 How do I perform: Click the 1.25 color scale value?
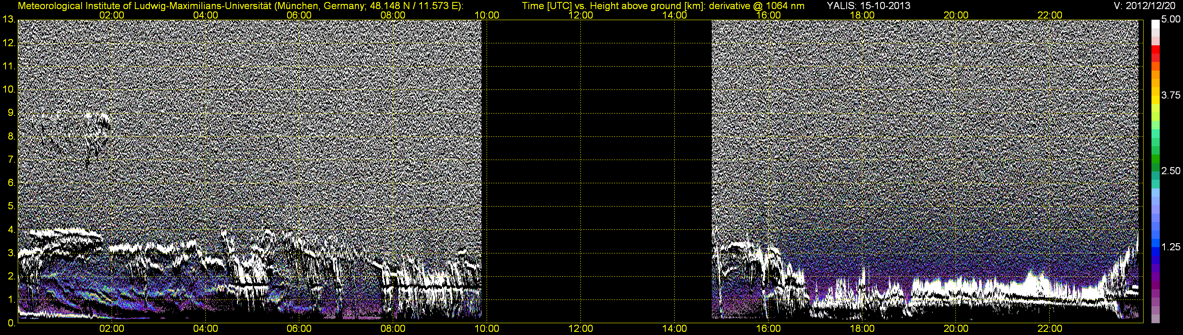(1171, 247)
